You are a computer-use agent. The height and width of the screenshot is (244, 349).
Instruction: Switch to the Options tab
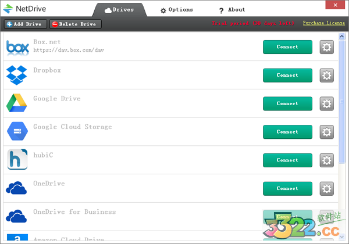click(177, 10)
